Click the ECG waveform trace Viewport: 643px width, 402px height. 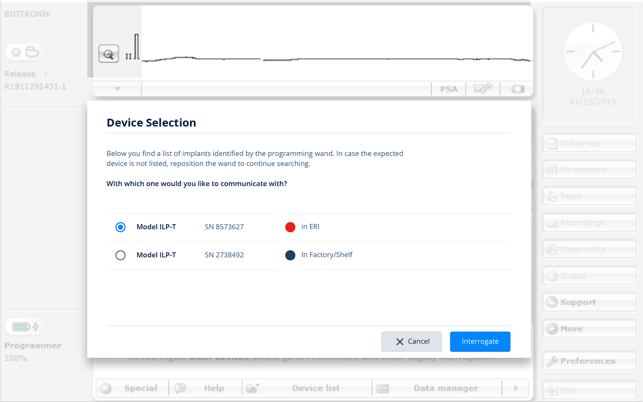tap(336, 59)
